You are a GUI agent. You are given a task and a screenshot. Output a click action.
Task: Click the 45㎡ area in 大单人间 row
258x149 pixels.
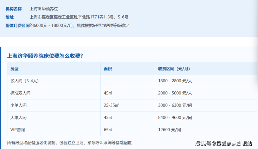click(x=108, y=118)
